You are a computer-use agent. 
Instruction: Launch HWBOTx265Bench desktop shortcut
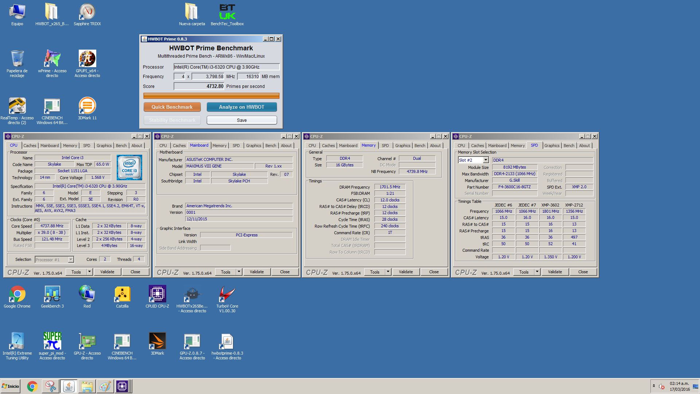pyautogui.click(x=192, y=299)
